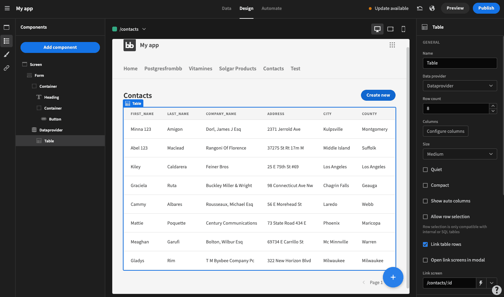Select Screen in component tree
504x297 pixels.
[x=60, y=65]
